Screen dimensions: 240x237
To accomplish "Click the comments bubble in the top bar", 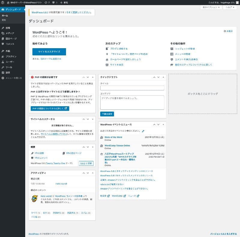I will coord(55,2).
